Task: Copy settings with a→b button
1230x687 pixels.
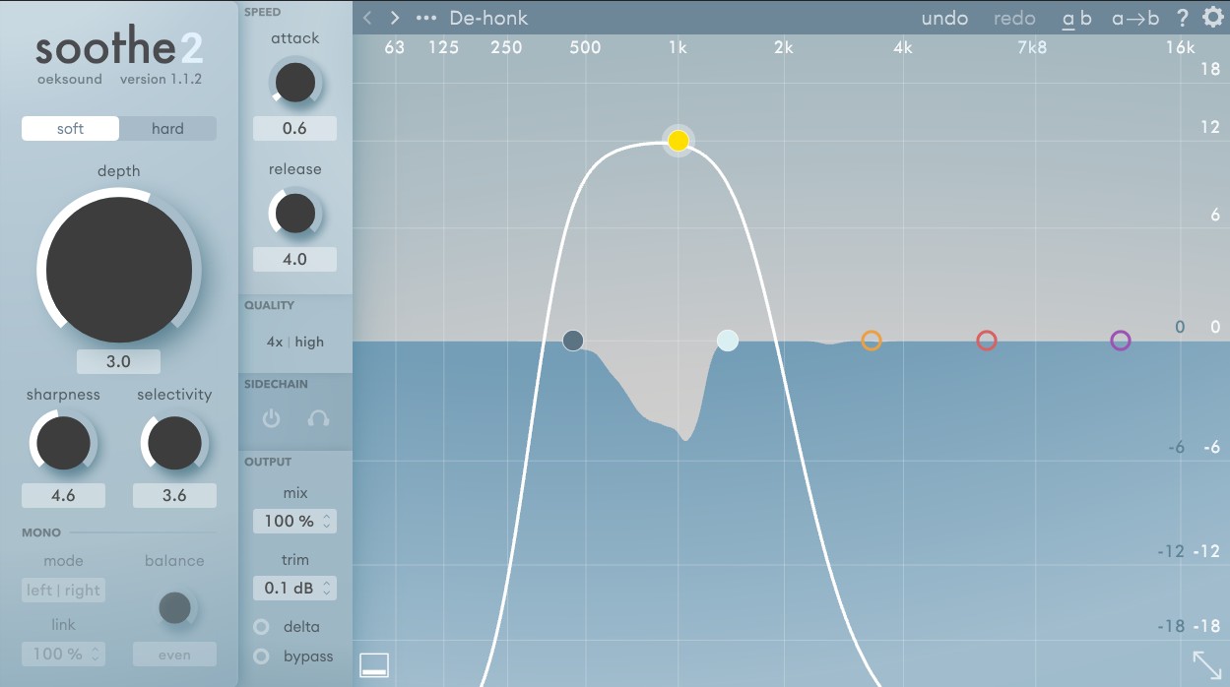Action: pyautogui.click(x=1135, y=18)
